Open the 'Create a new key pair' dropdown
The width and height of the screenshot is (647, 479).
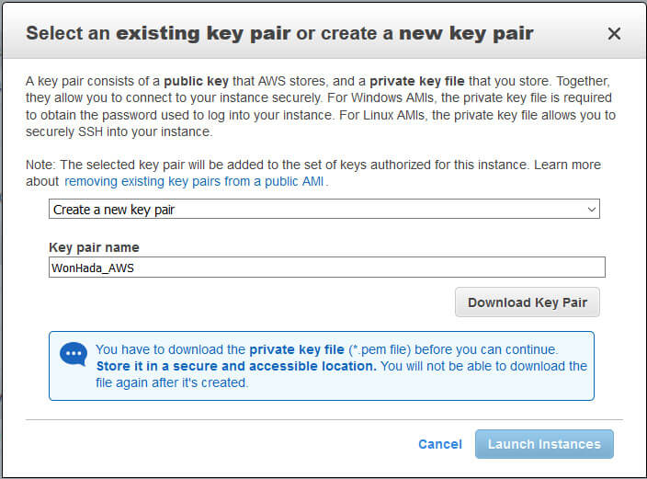click(x=323, y=209)
